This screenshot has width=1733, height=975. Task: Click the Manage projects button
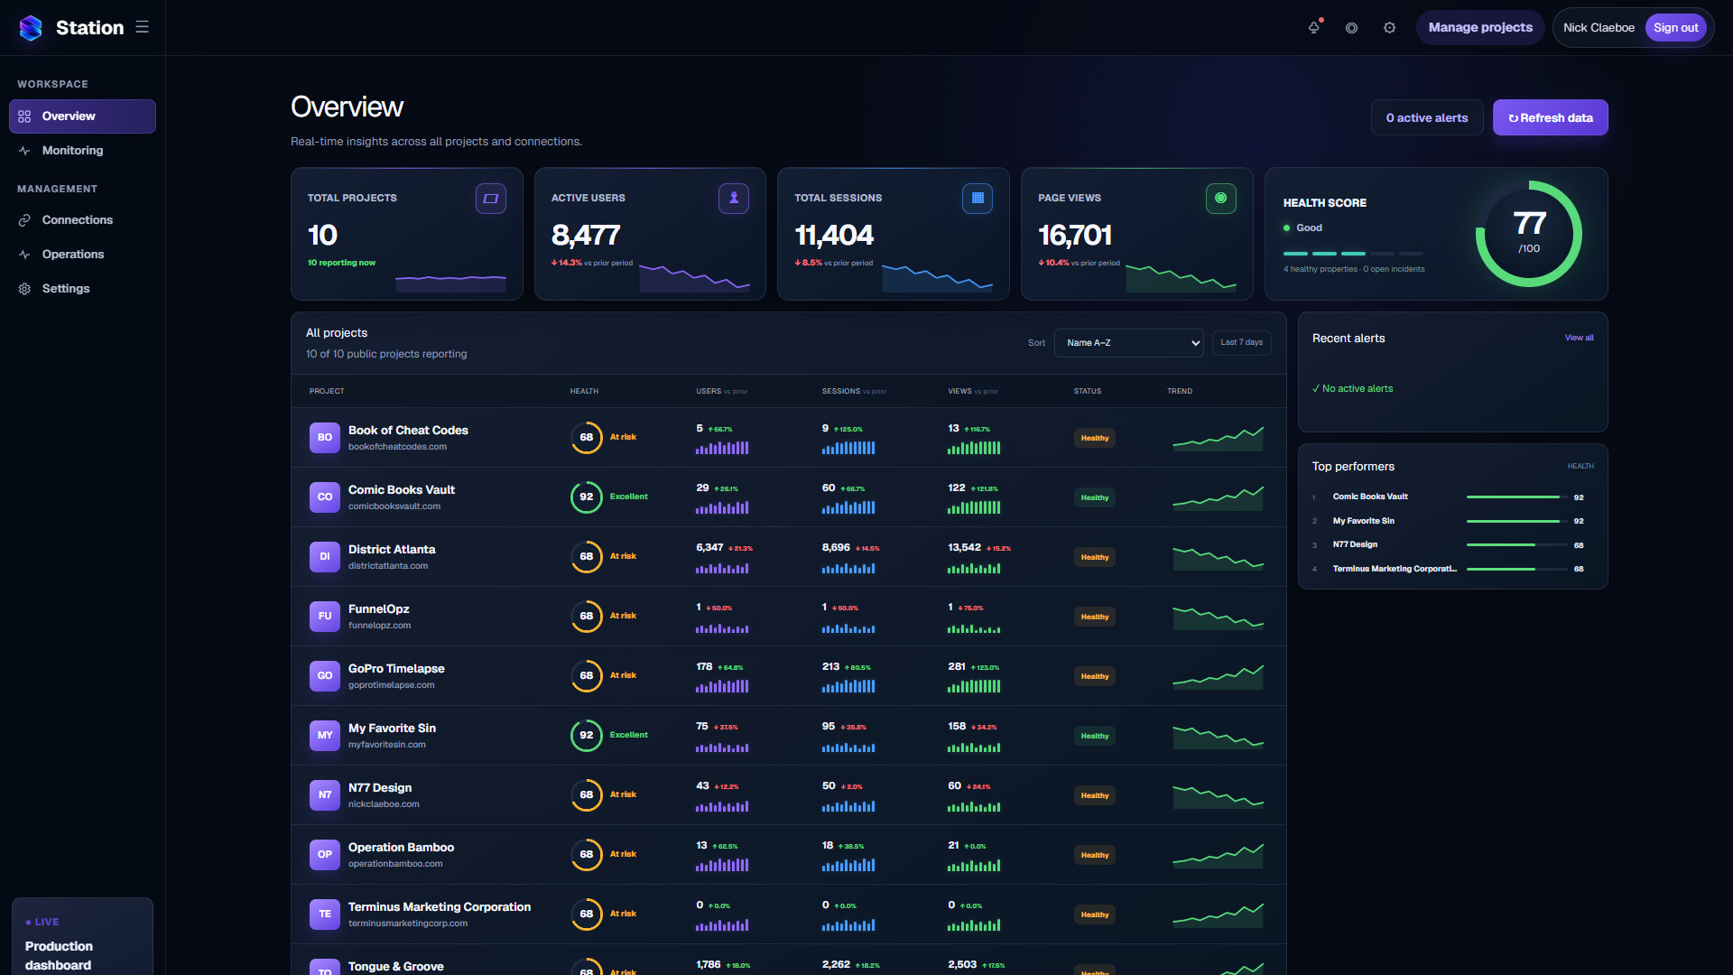pos(1480,28)
